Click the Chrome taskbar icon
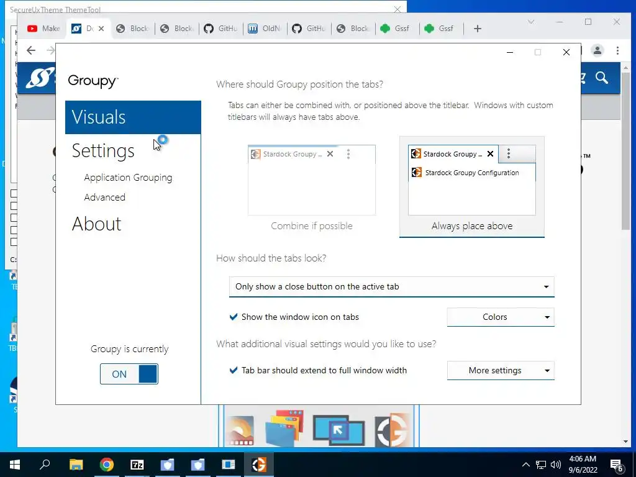The image size is (636, 477). coord(107,465)
